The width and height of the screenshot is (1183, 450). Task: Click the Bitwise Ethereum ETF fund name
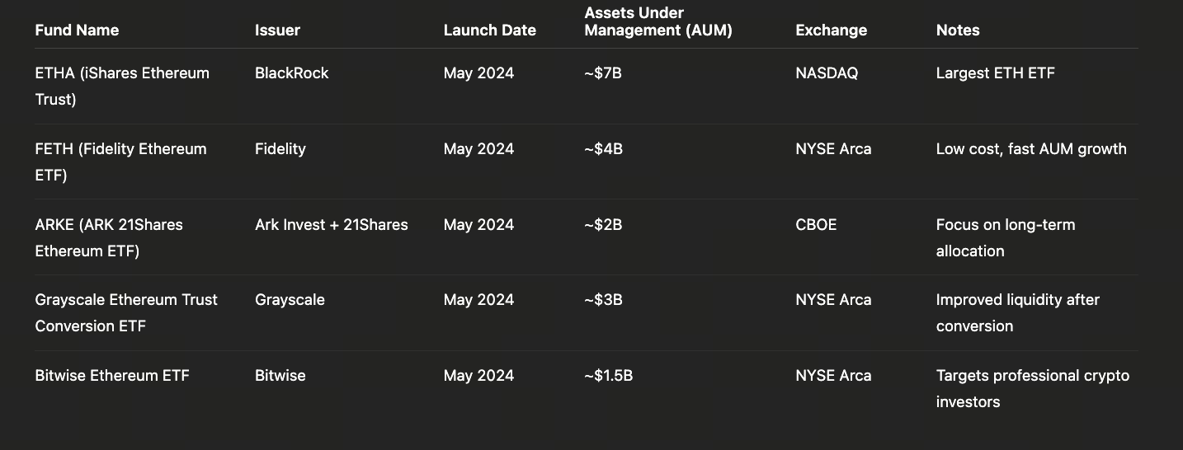click(112, 376)
